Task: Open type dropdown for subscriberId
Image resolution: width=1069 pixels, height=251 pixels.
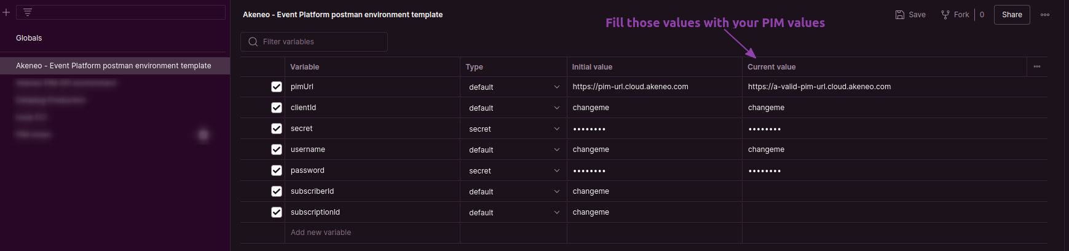Action: pos(556,191)
